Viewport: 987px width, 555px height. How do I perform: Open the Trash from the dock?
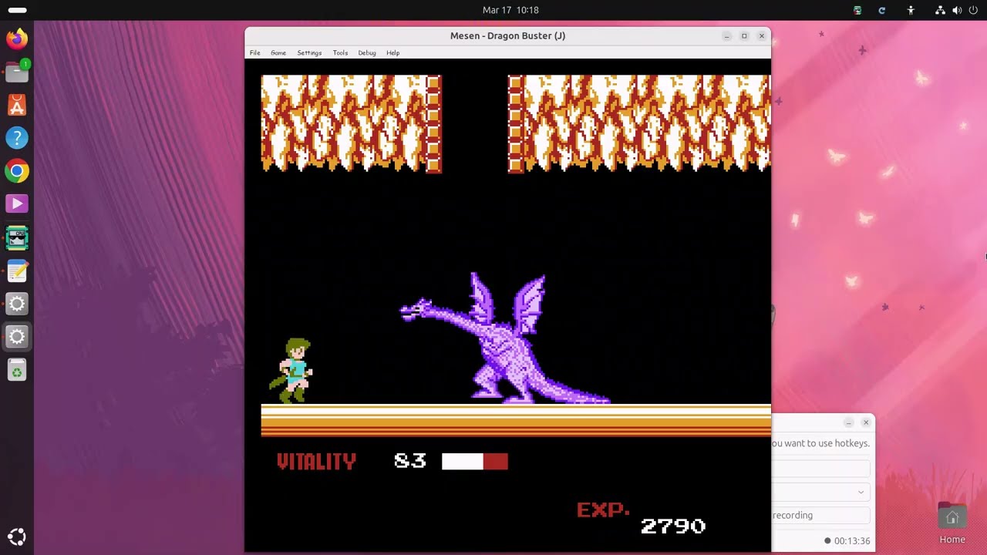[17, 371]
